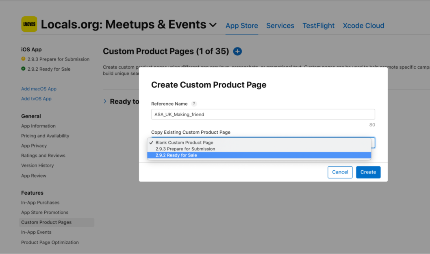Open the app switcher chevron beside the app name

(213, 25)
